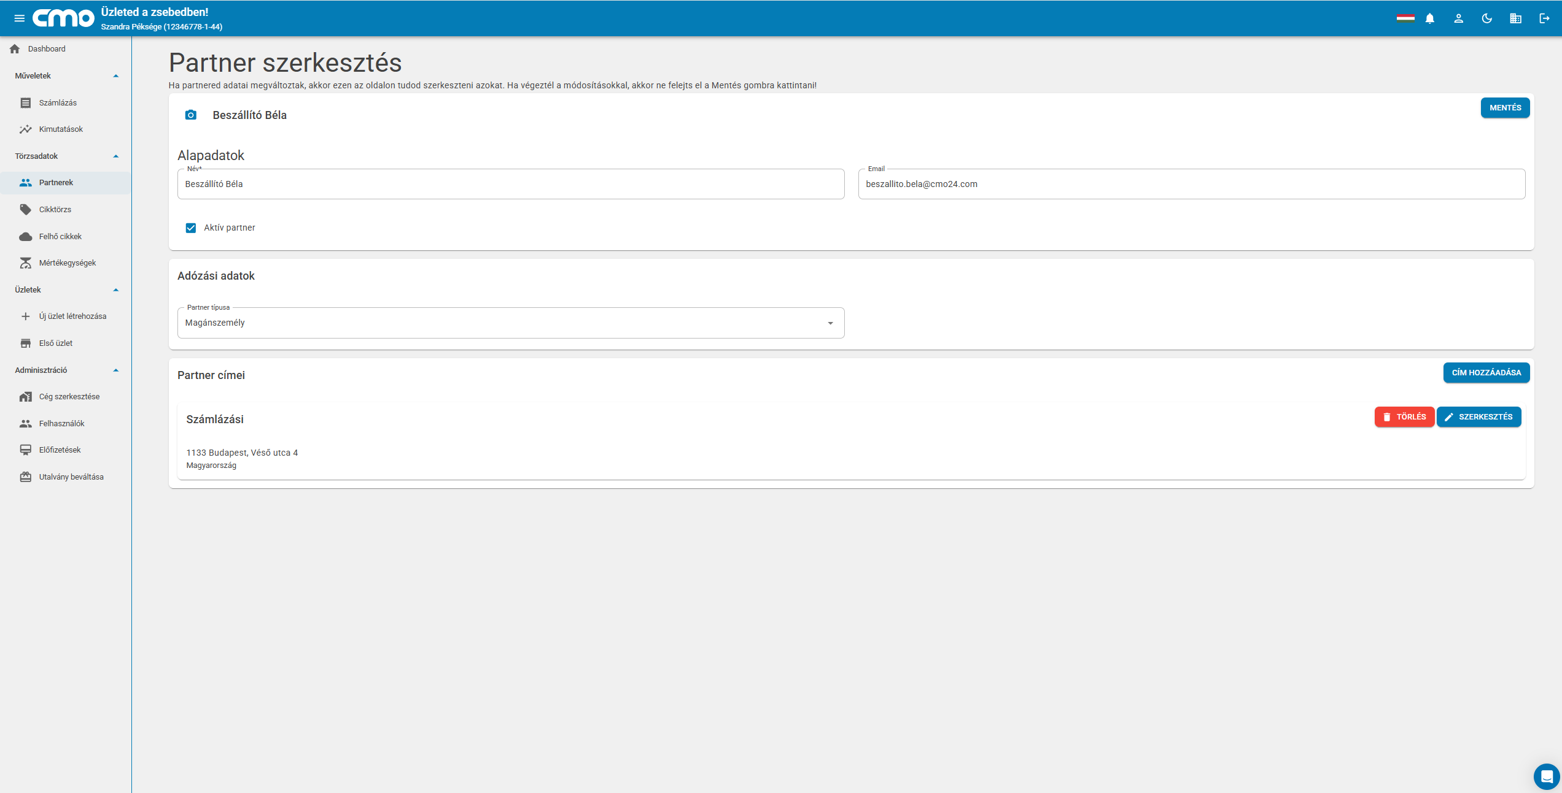Image resolution: width=1562 pixels, height=793 pixels.
Task: Click the Partnerek people icon
Action: [25, 183]
